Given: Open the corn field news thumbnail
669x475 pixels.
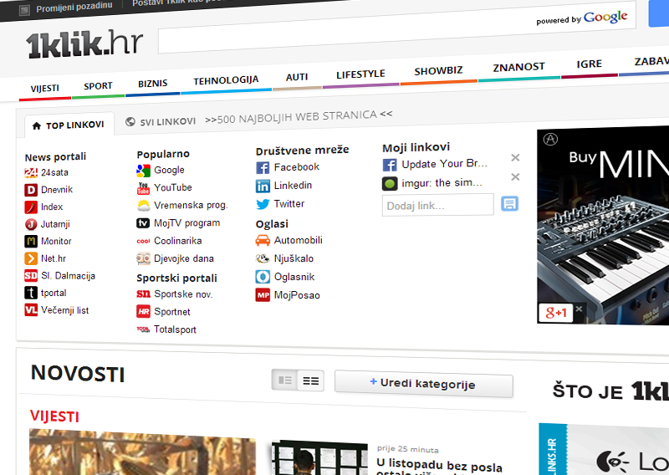Looking at the screenshot, I should pos(142,452).
